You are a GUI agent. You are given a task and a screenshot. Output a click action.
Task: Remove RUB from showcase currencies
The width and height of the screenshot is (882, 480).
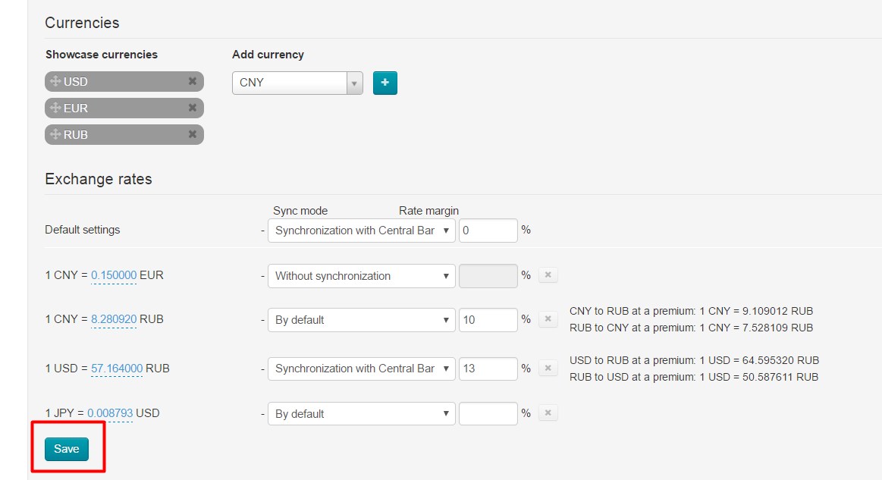coord(193,134)
